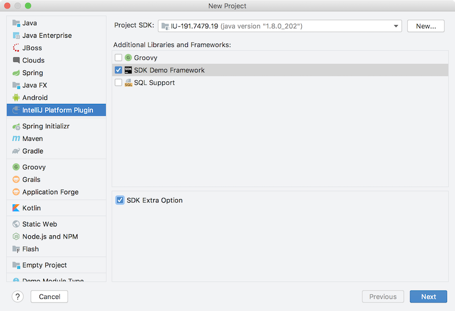Choose Java FX entry
The width and height of the screenshot is (455, 311).
(56, 85)
